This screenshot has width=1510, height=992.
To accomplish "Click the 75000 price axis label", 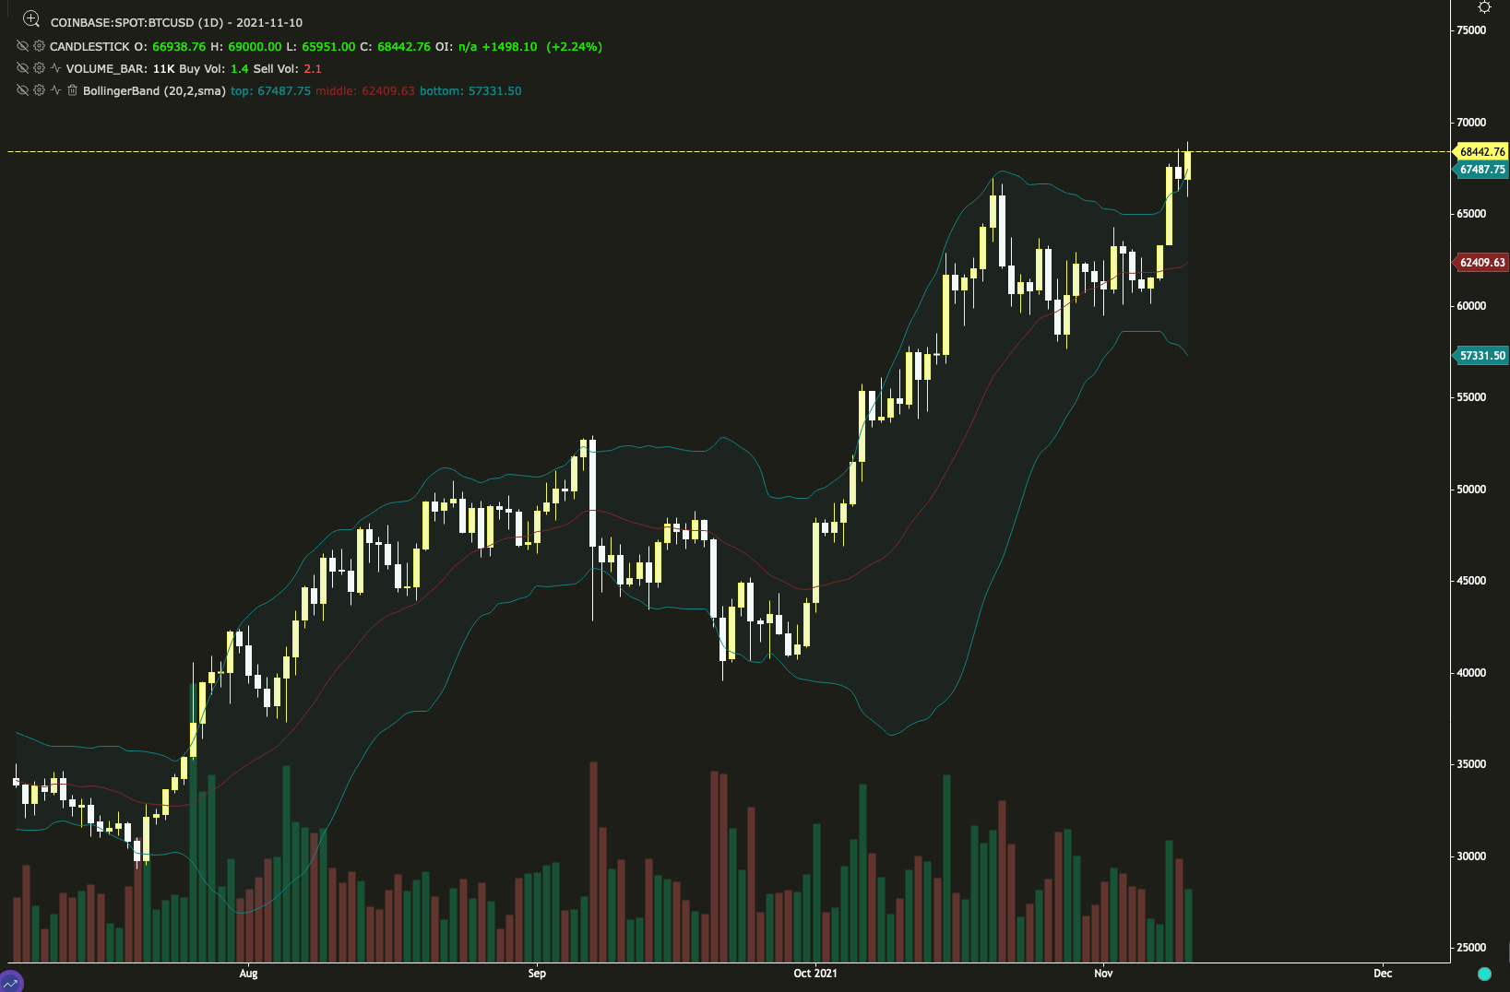I will (1471, 30).
